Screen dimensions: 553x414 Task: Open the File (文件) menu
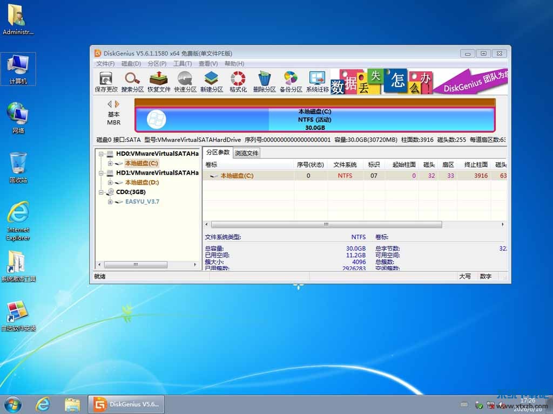[x=105, y=64]
